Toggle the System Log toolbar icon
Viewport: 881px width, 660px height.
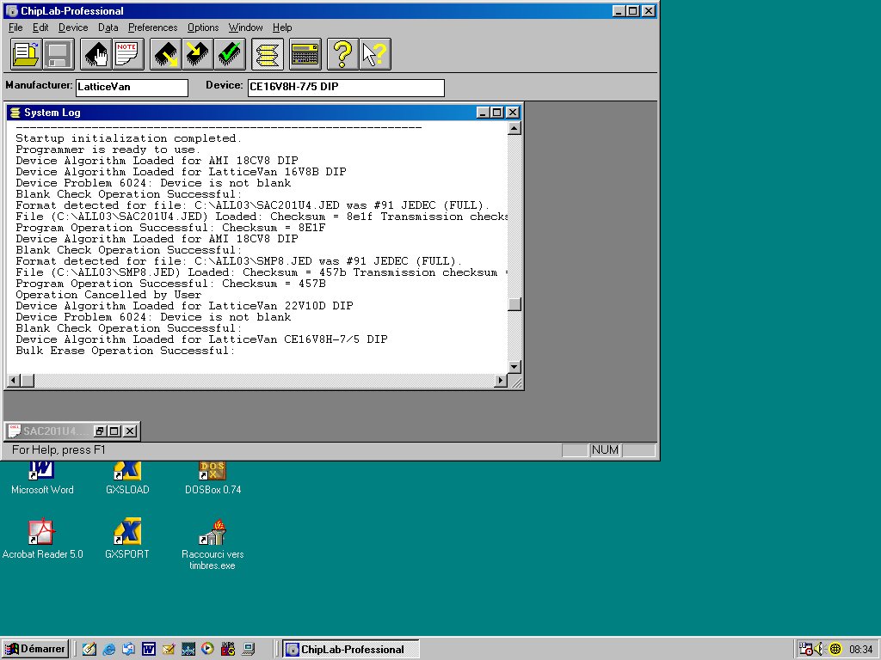pyautogui.click(x=268, y=55)
